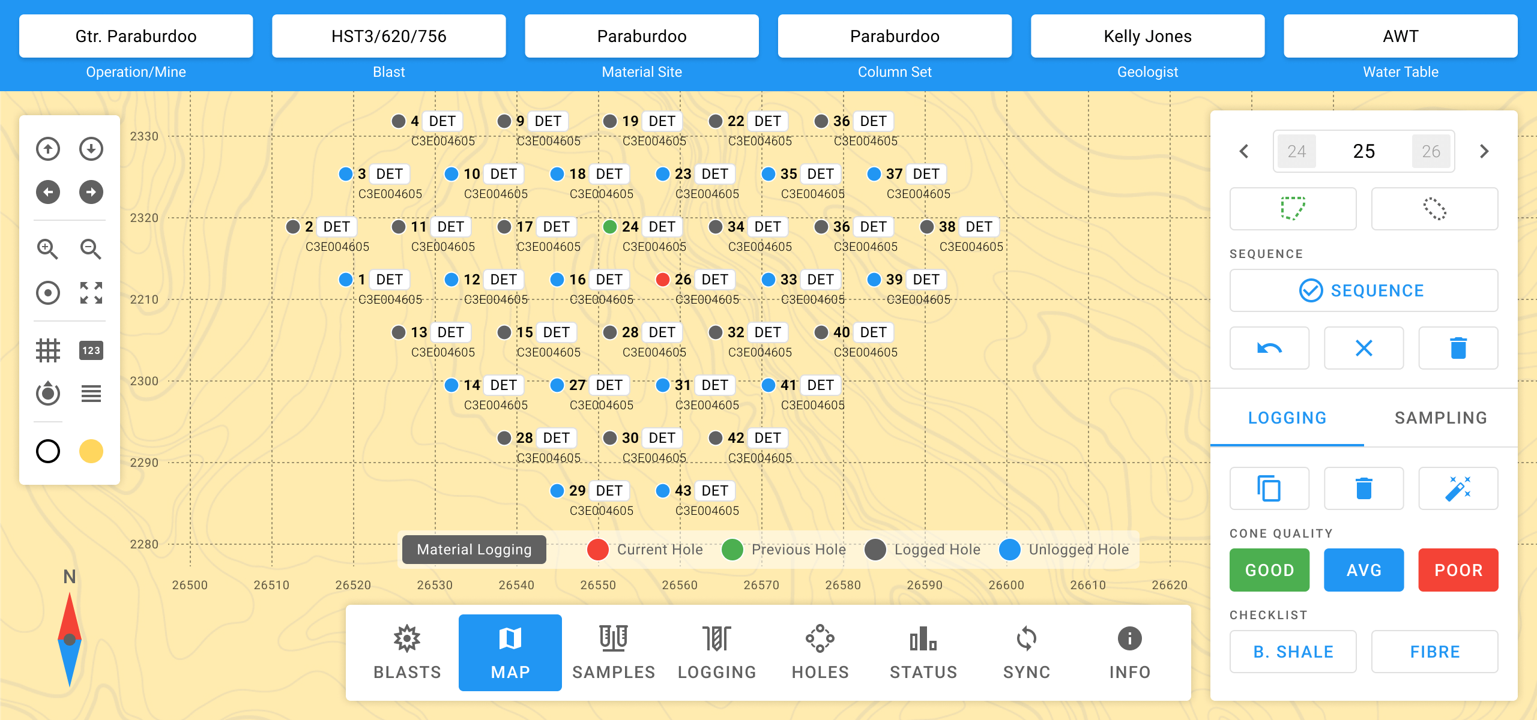Open the Blast HST3/620/756 selector
The height and width of the screenshot is (720, 1537).
(388, 36)
